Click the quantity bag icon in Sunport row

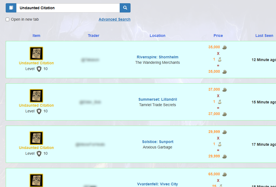tap(220, 144)
